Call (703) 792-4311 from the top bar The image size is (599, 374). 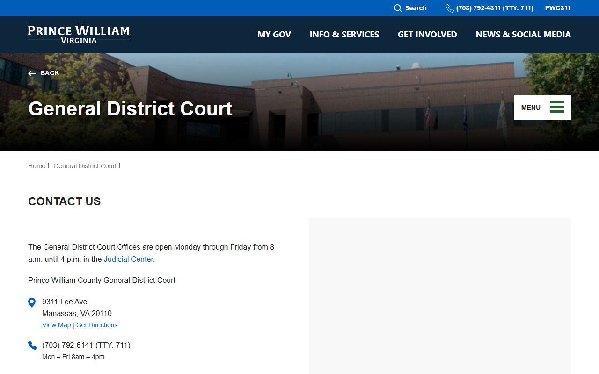click(x=495, y=8)
